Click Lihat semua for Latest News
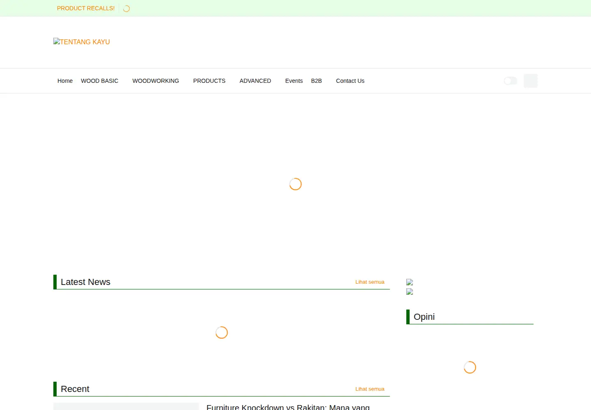591x410 pixels. (x=370, y=282)
